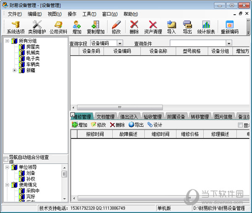This screenshot has height=213, width=252.
Task: Open 公司资料 company info
Action: tap(58, 27)
